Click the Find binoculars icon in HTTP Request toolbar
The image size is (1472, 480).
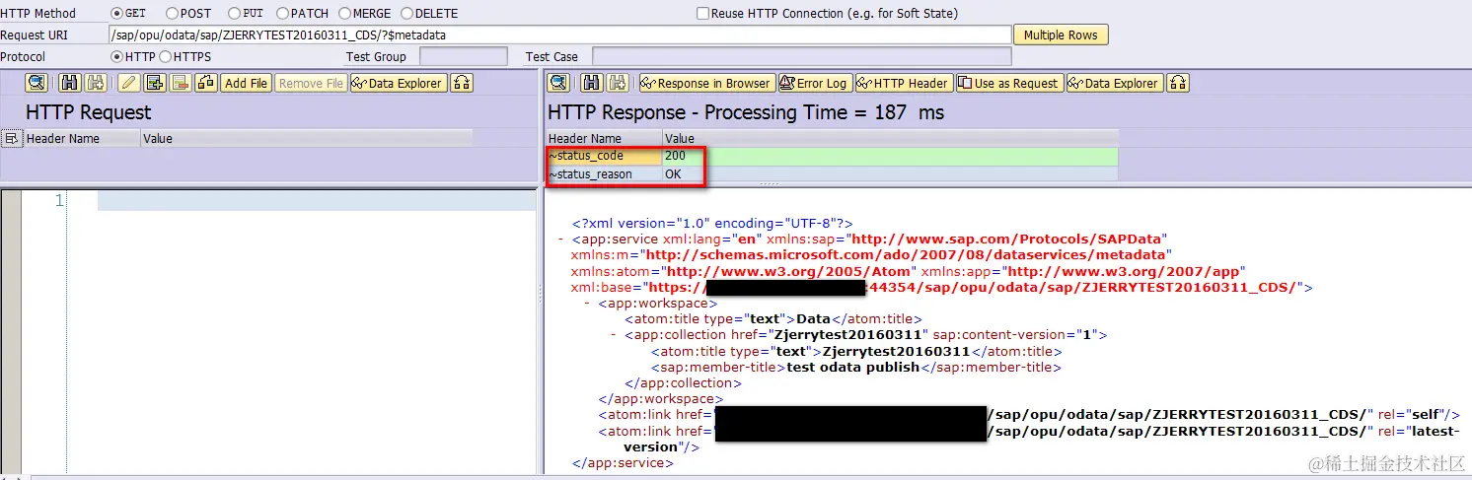[x=70, y=83]
